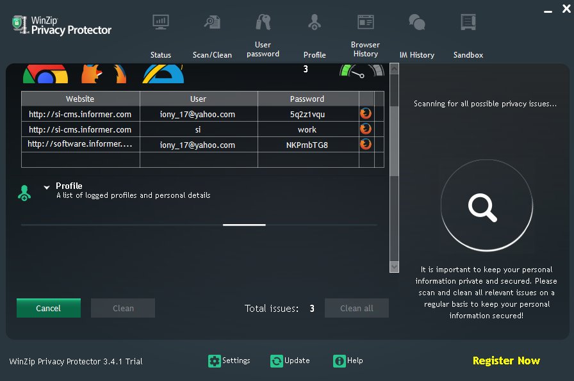Open the Scan/Clean magnifier icon
This screenshot has height=381, width=574.
click(x=212, y=22)
